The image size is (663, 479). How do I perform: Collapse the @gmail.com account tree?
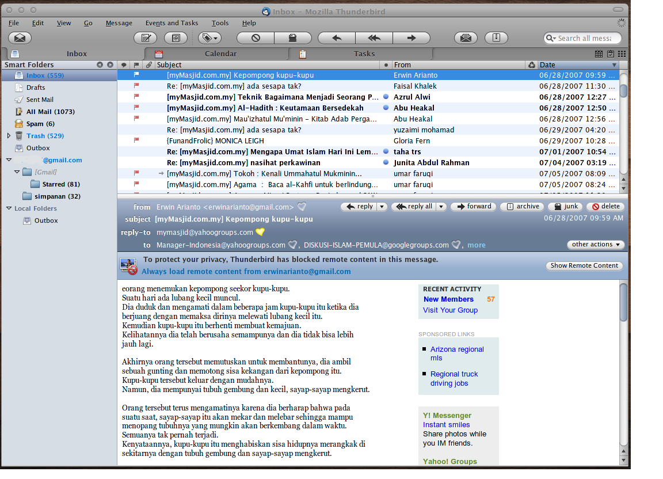click(9, 160)
